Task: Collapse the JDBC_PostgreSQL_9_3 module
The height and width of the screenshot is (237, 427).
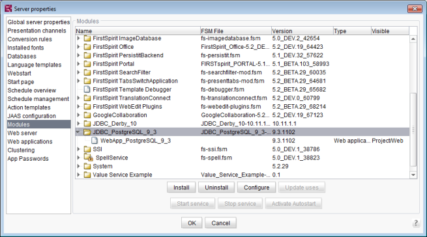Action: point(78,132)
